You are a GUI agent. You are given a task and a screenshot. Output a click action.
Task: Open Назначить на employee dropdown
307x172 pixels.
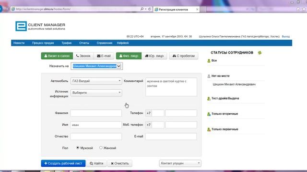[97, 66]
